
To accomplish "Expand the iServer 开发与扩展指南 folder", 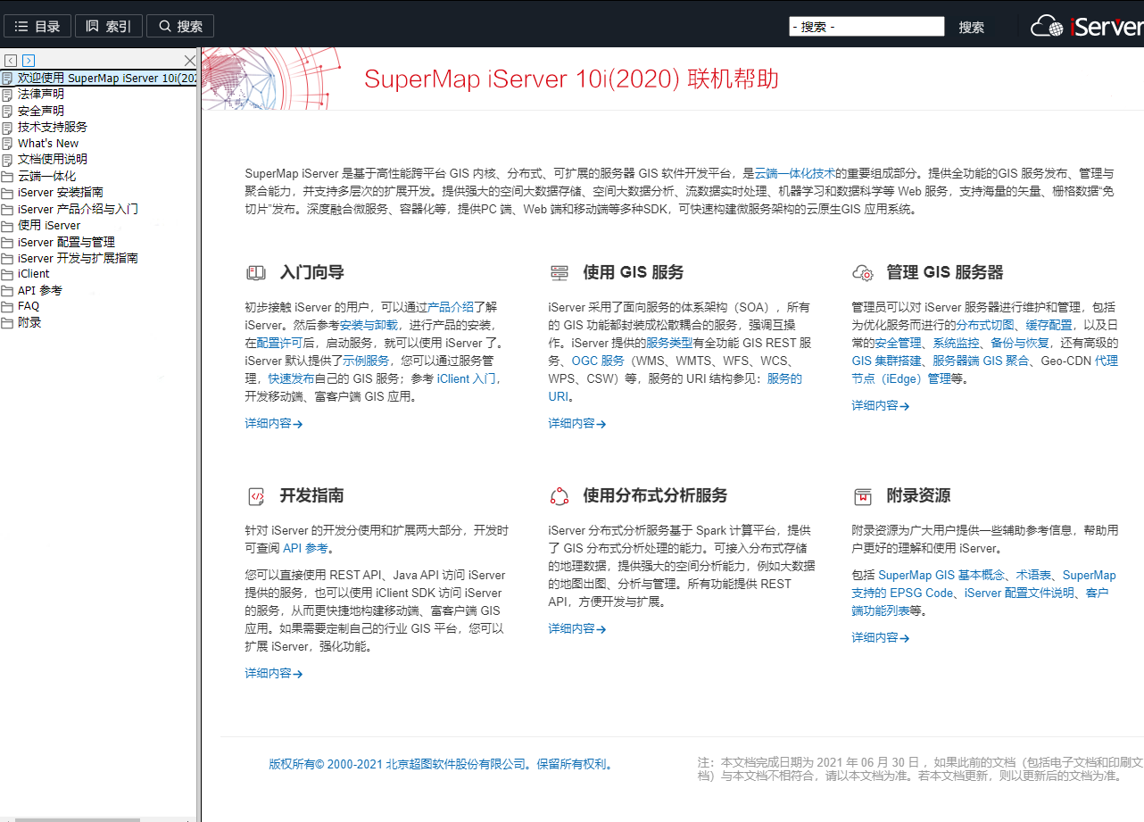I will (x=78, y=258).
